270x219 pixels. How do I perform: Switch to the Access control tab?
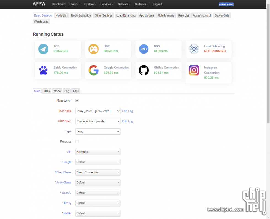pyautogui.click(x=202, y=15)
